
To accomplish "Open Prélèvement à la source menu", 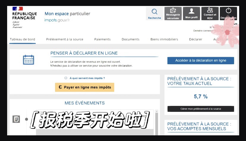I will pos(65,39).
